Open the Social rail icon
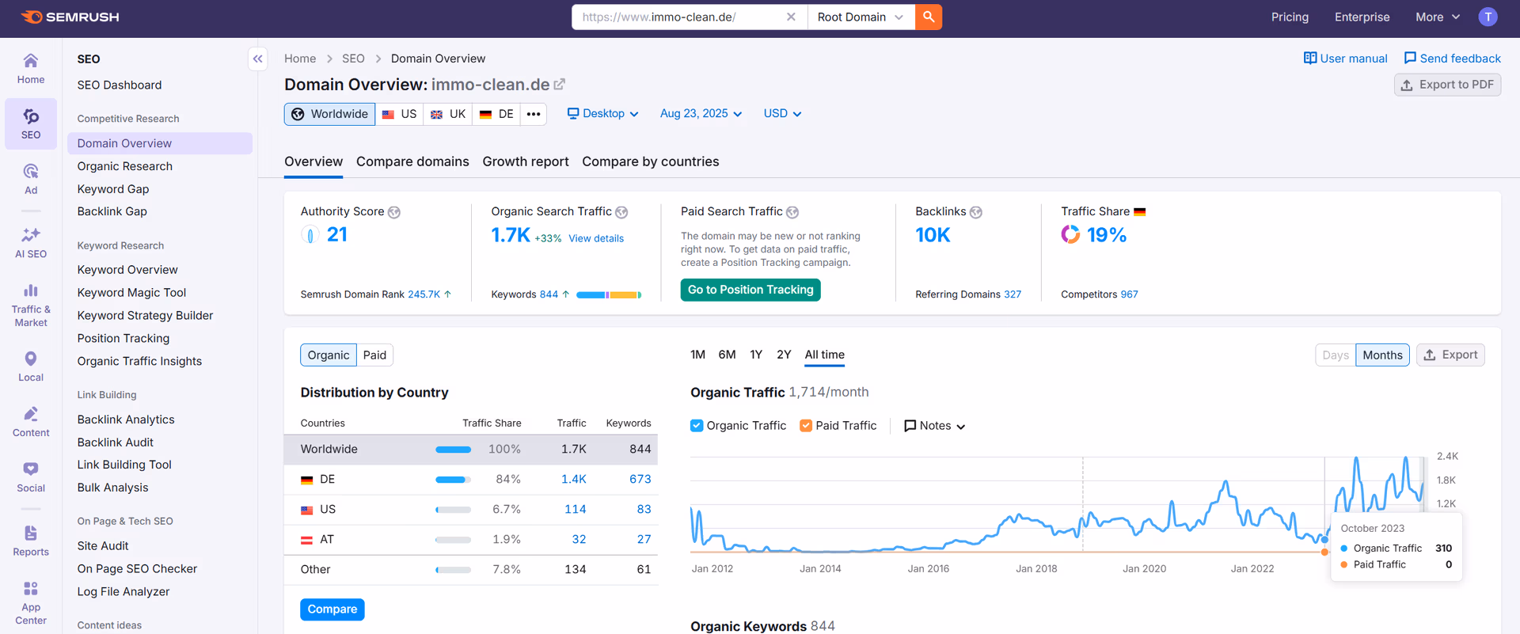Screen dimensions: 1520x634 [x=31, y=477]
